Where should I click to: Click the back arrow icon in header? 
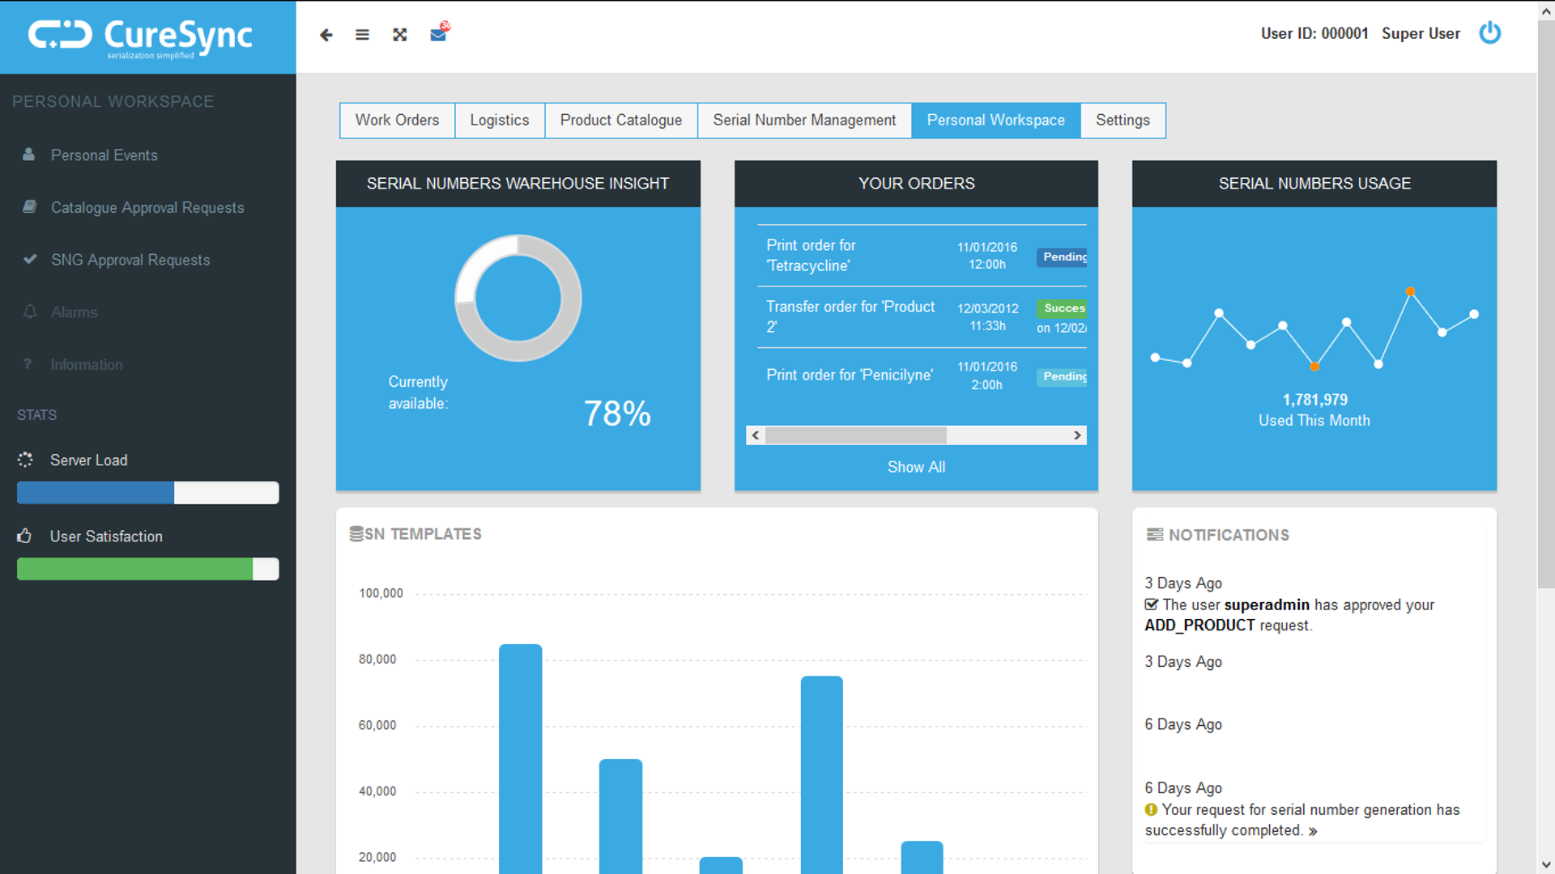[x=326, y=35]
